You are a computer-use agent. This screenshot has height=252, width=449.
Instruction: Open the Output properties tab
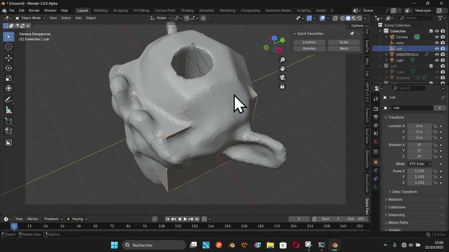click(x=376, y=117)
